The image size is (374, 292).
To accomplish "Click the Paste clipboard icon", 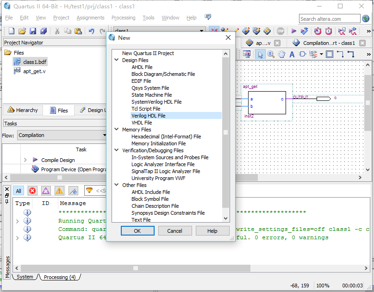I will pyautogui.click(x=78, y=31).
